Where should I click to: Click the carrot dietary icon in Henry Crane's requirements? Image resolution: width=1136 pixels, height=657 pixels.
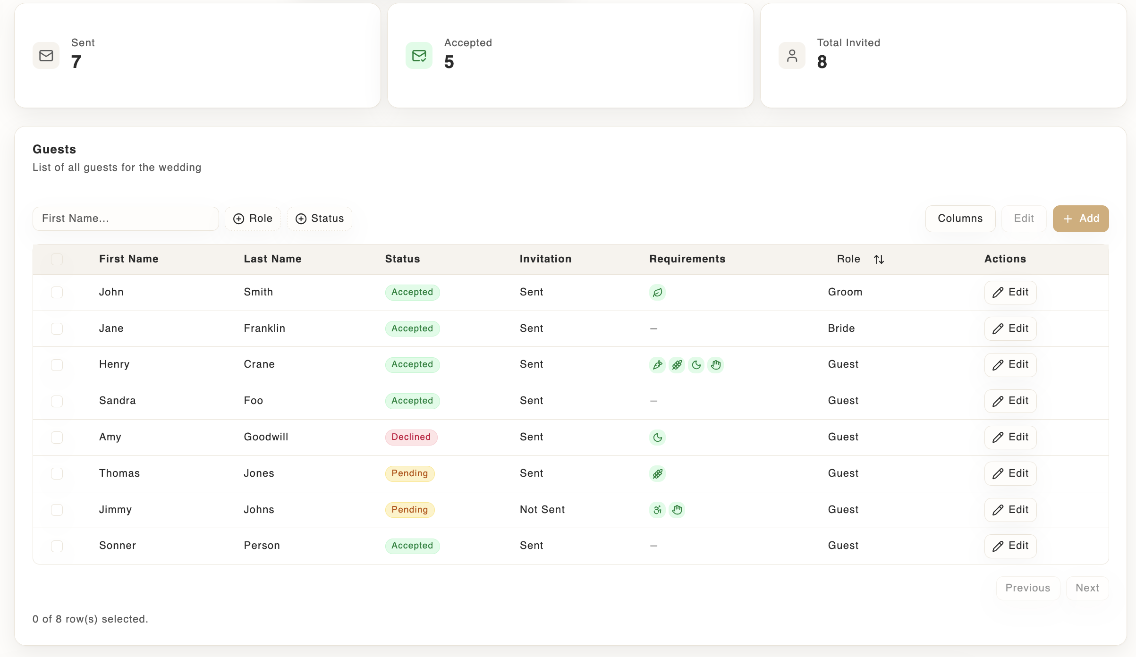coord(657,365)
